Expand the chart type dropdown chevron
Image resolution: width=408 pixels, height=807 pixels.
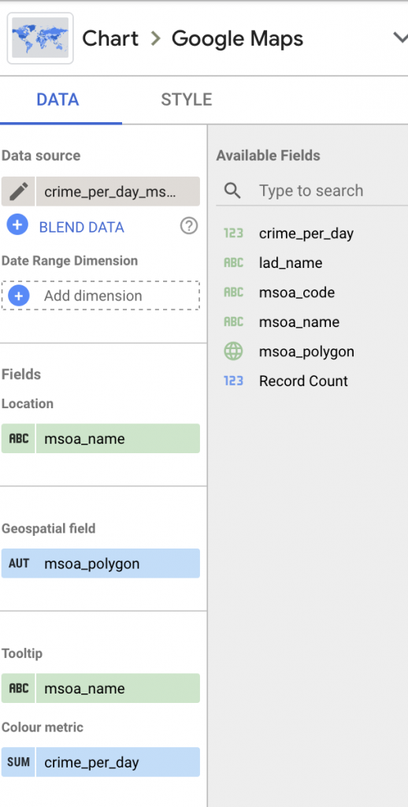(400, 38)
